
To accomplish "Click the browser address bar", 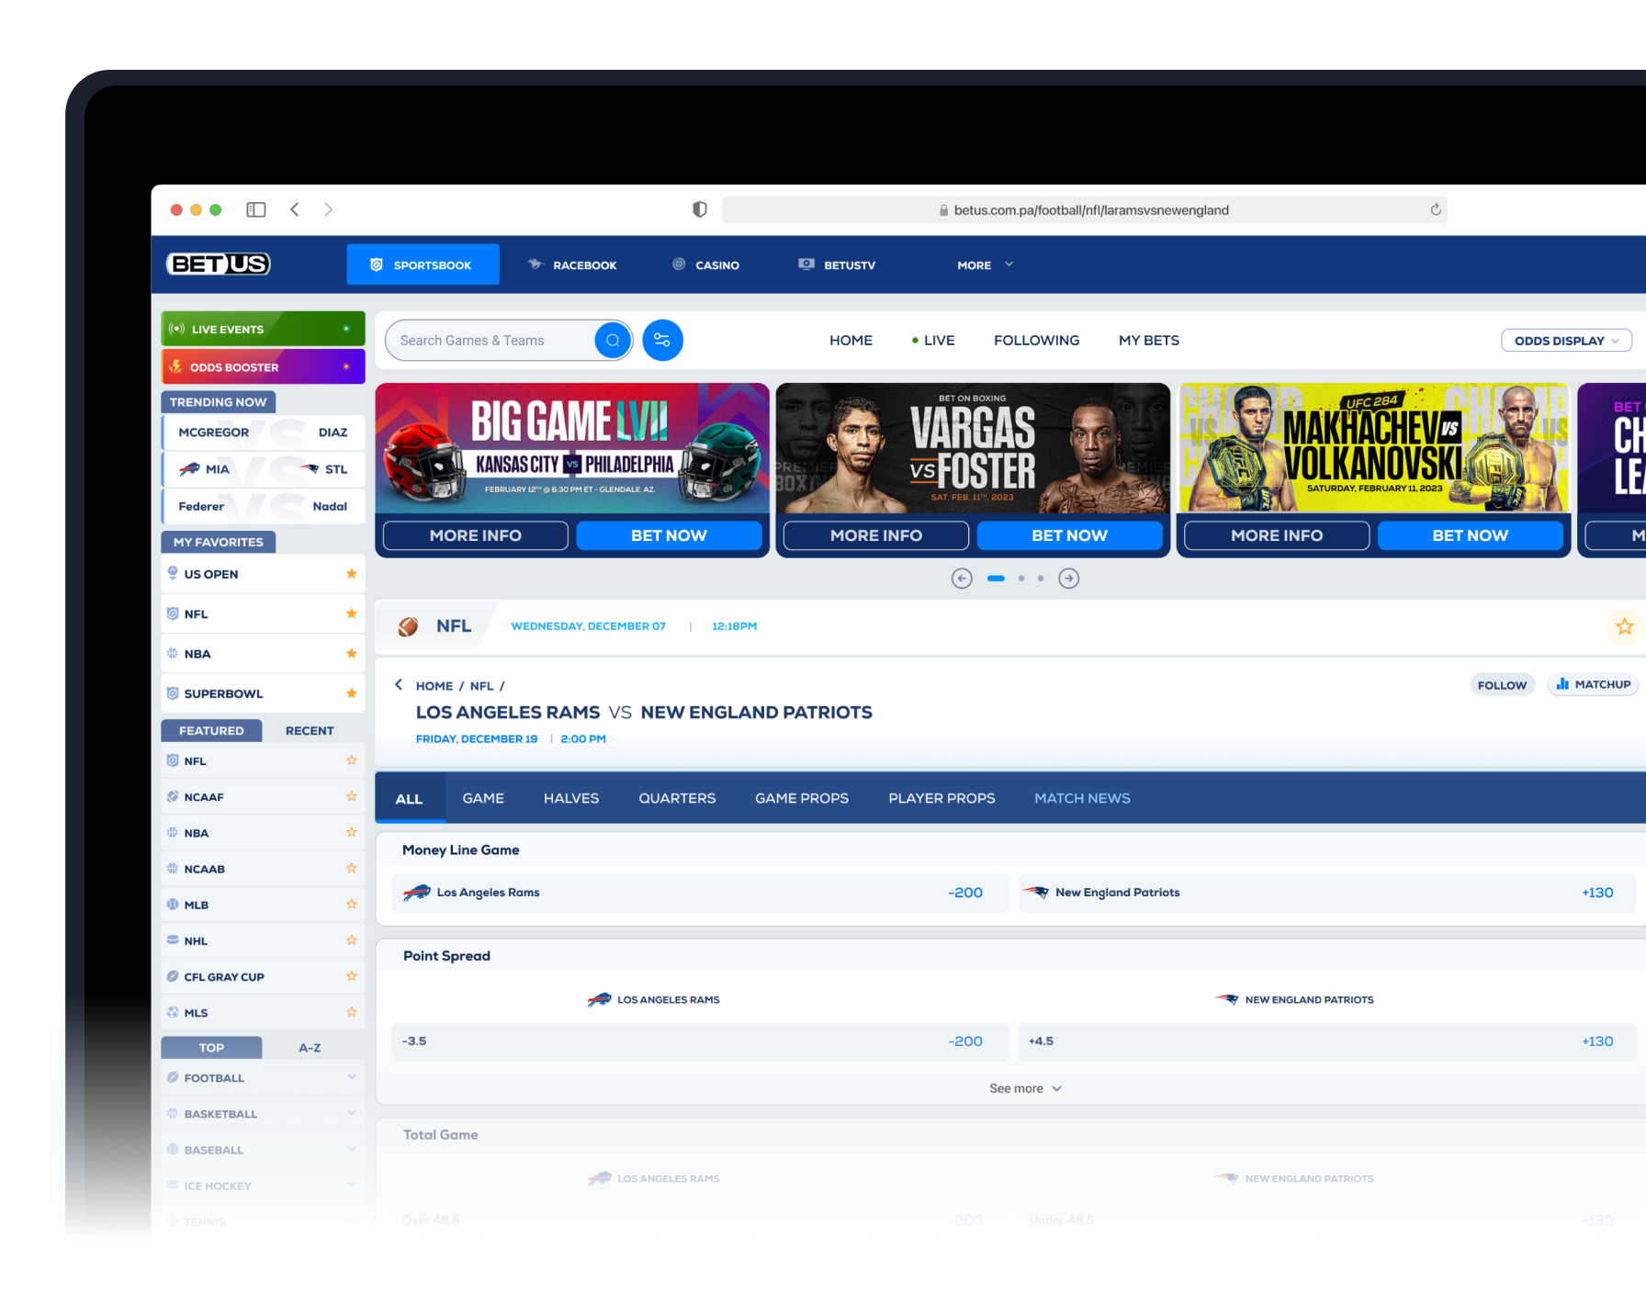I will (1084, 210).
